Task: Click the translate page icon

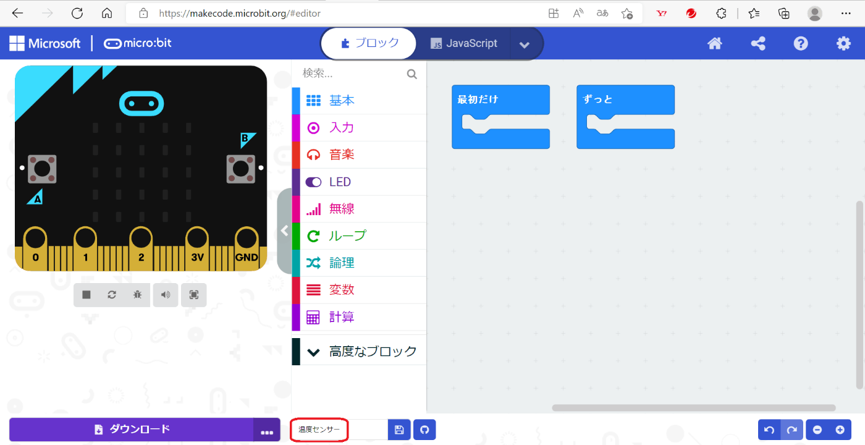Action: click(602, 13)
